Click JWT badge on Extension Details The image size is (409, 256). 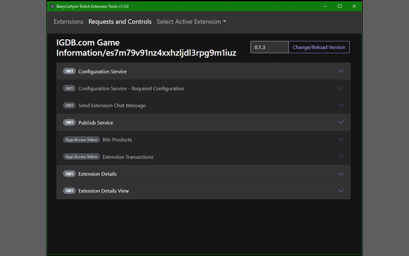69,174
